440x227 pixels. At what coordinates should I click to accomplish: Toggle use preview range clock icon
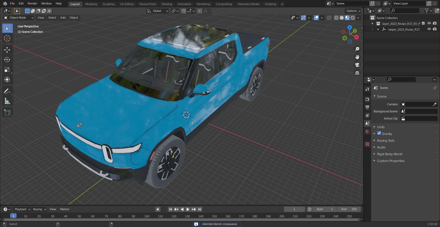tap(310, 209)
